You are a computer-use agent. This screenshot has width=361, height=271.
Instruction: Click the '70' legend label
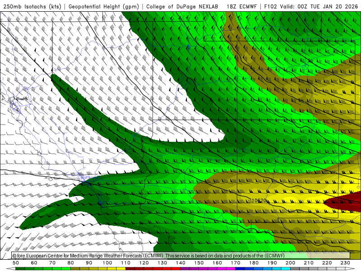(x=52, y=263)
